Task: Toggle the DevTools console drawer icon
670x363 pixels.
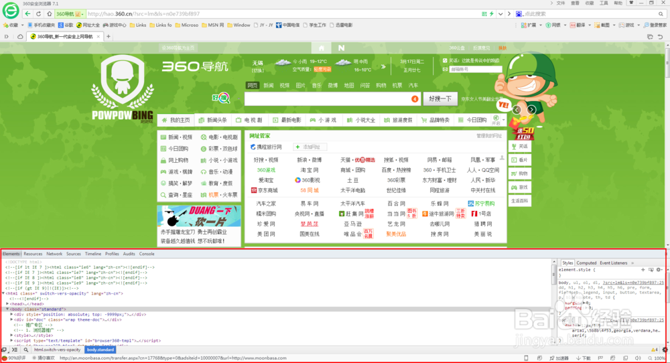Action: click(x=15, y=350)
